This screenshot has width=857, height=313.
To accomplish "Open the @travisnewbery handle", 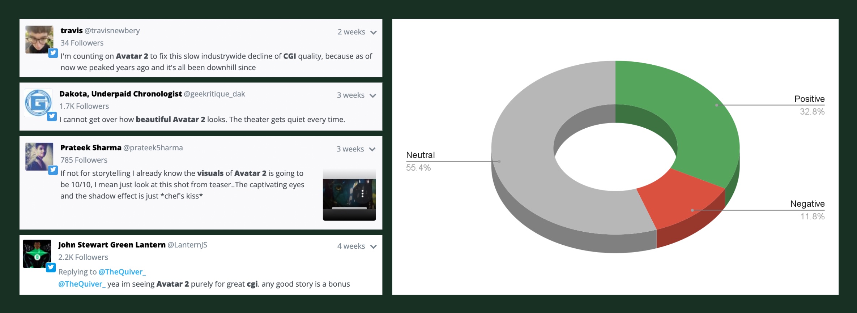I will (x=112, y=31).
